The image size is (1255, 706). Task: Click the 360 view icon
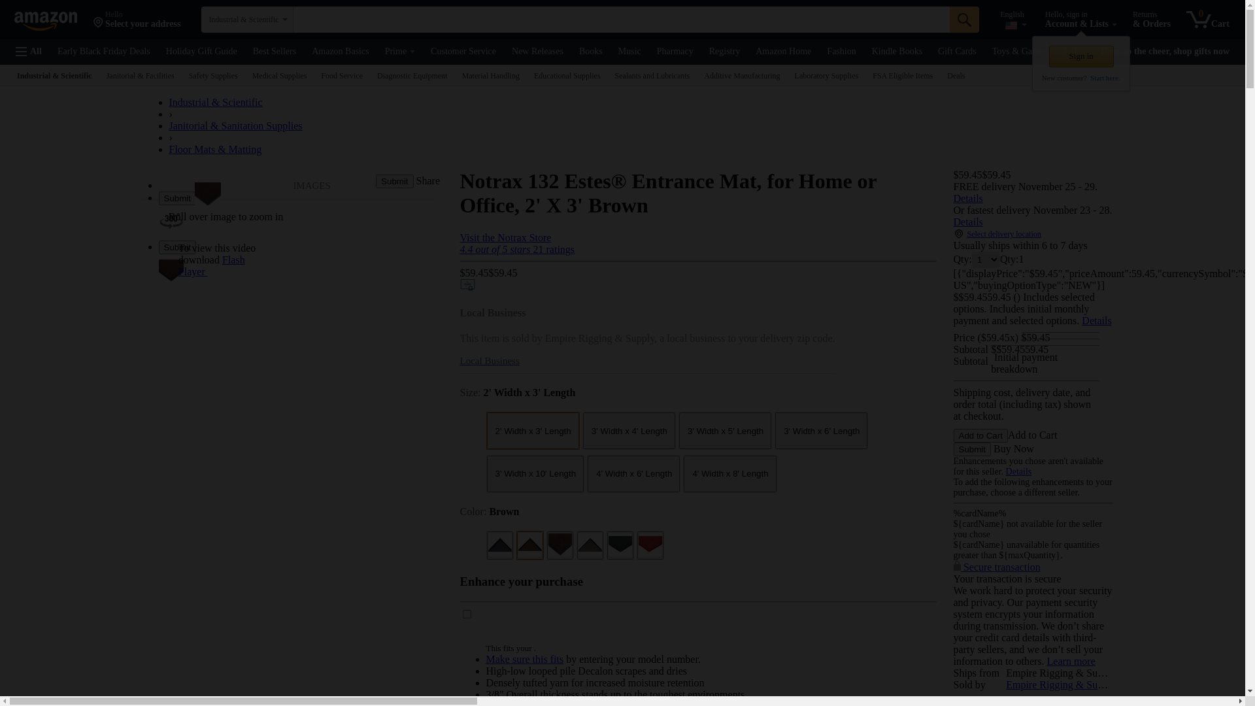171,220
